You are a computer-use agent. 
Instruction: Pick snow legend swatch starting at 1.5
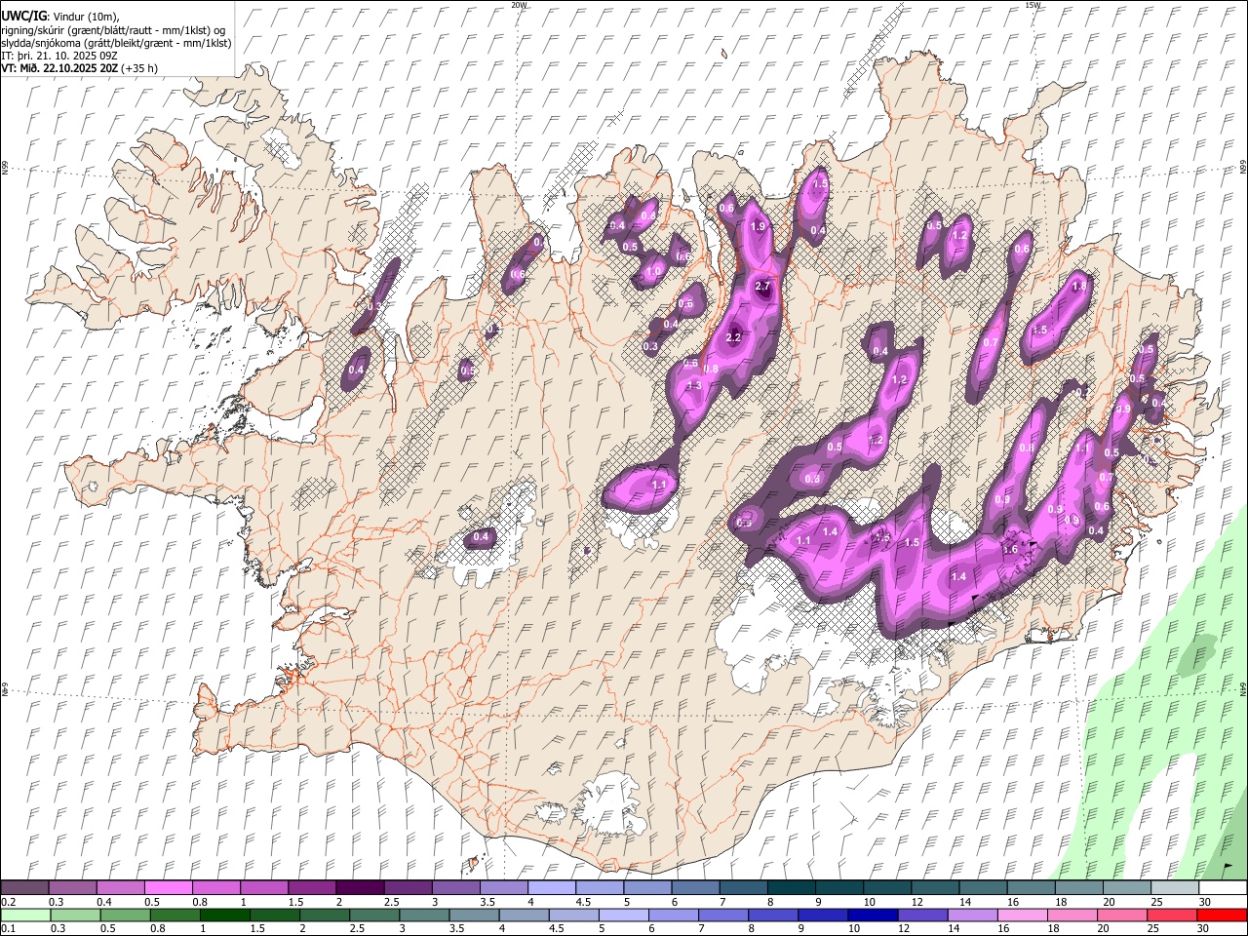coord(312,887)
